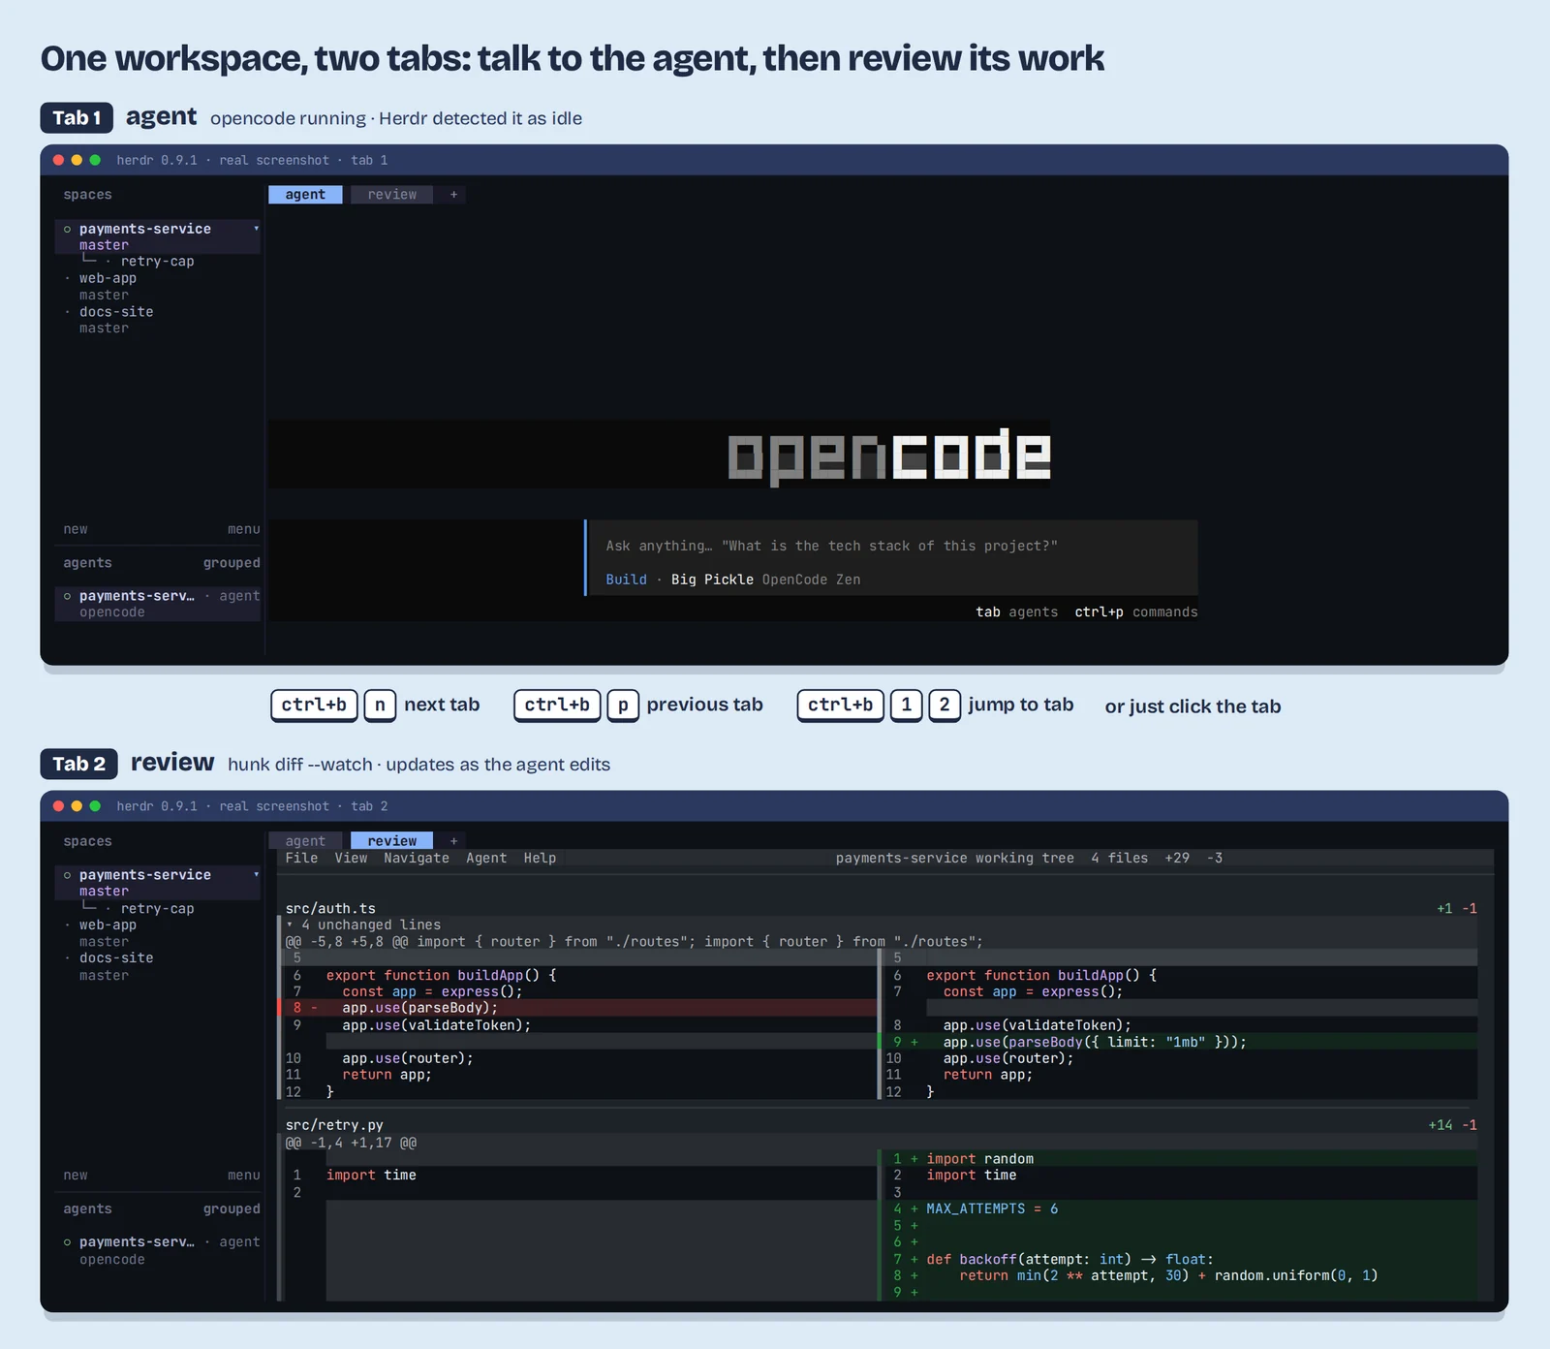
Task: Click the 'Tab 2' badge label
Action: click(78, 764)
